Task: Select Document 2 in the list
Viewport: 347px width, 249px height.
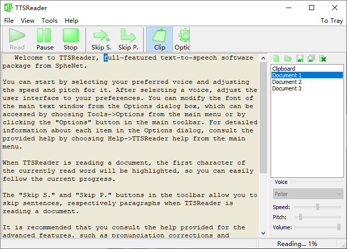Action: point(287,82)
